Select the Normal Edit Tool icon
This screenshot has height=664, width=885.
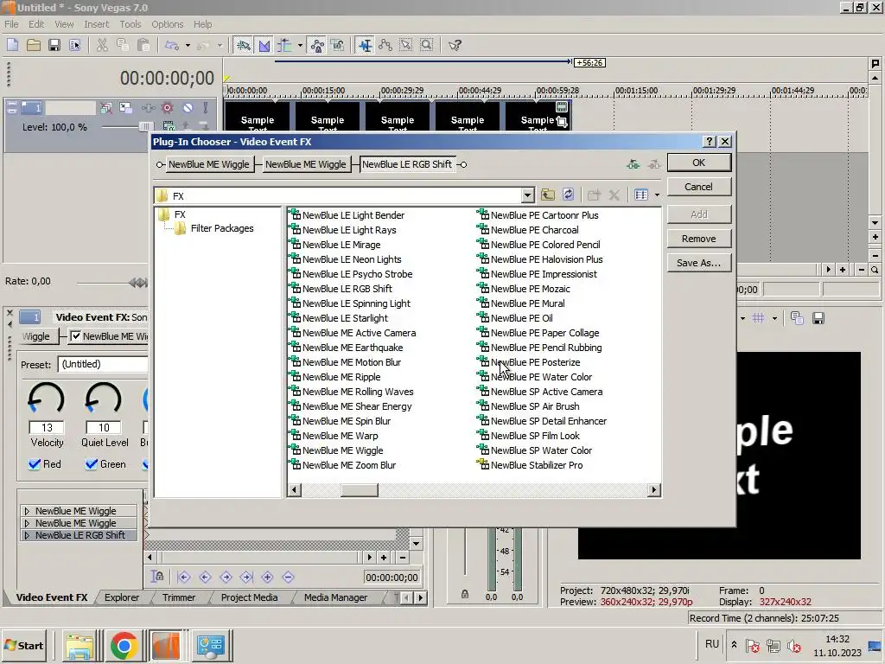[x=366, y=45]
